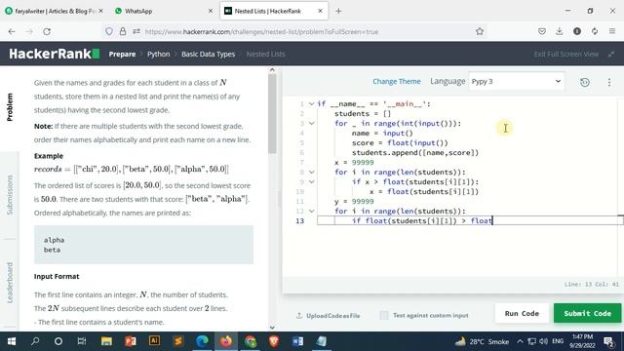Open the Firefox account icon in toolbar
Image resolution: width=624 pixels, height=351 pixels.
(x=577, y=31)
